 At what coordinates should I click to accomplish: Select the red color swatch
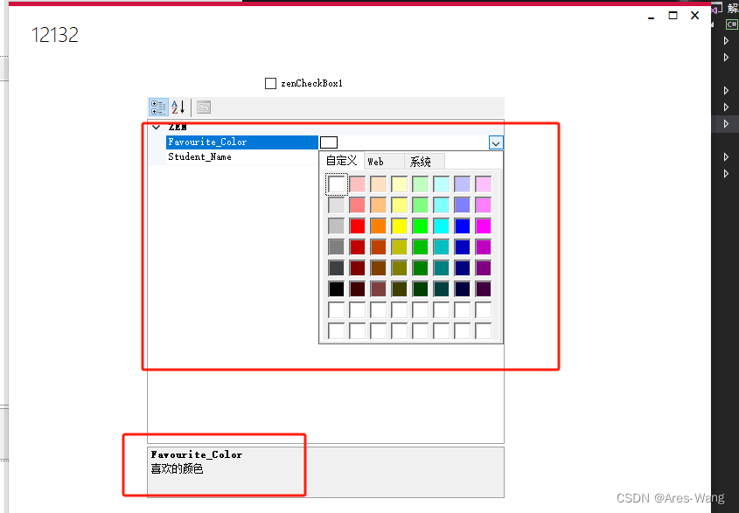coord(359,225)
